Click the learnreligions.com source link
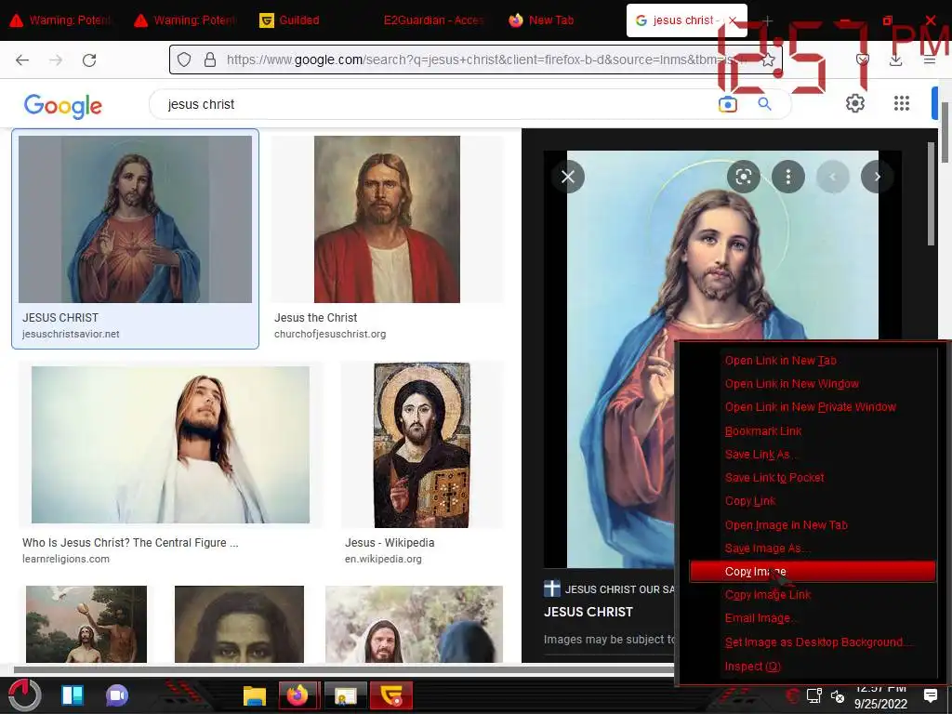This screenshot has width=952, height=714. [66, 559]
